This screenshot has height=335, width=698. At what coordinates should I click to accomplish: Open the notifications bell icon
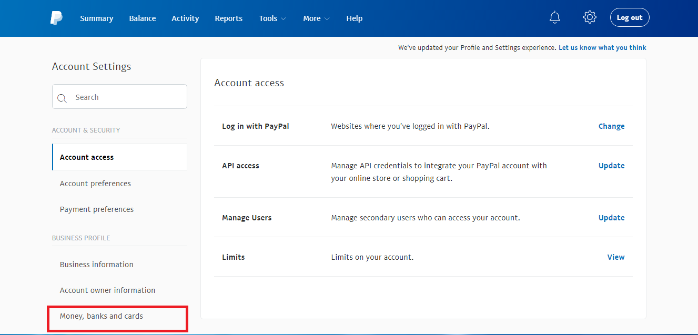[x=554, y=18]
